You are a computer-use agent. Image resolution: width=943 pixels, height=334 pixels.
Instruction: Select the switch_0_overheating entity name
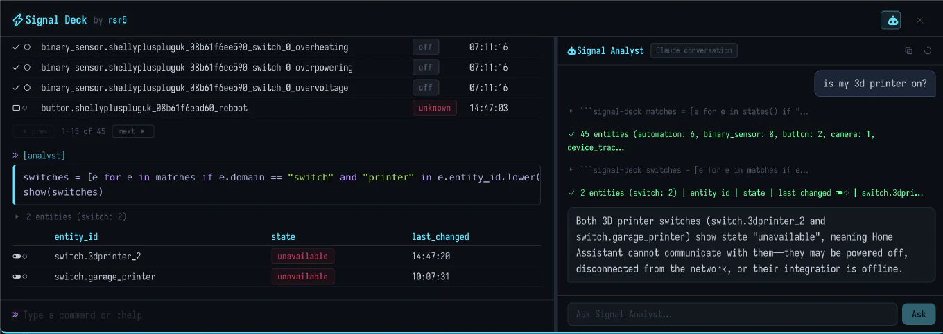click(x=195, y=47)
